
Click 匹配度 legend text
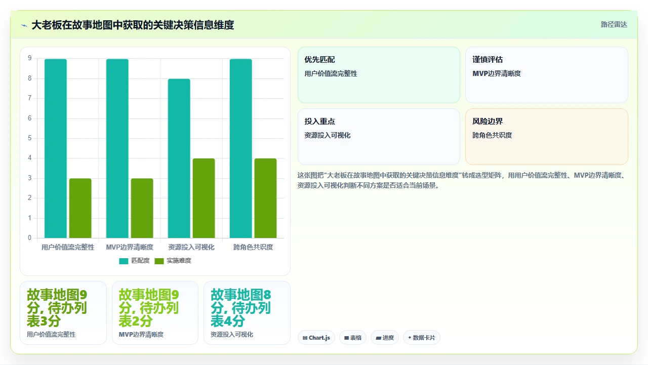point(141,261)
